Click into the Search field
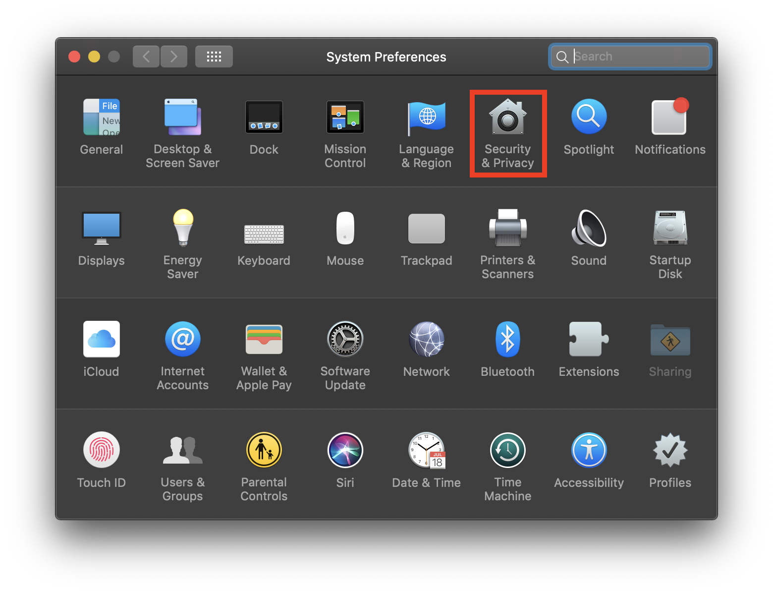 click(630, 57)
